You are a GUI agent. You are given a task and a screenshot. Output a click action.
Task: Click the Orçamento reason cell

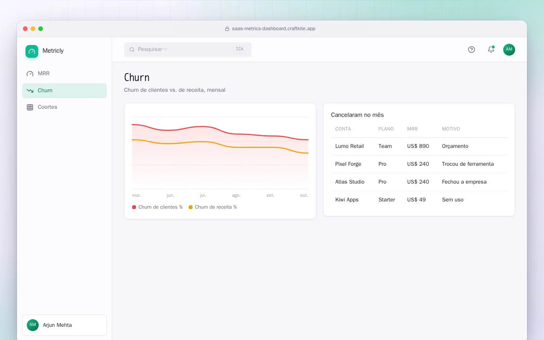point(455,146)
